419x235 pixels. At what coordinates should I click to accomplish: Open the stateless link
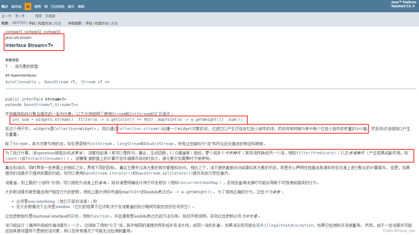click(x=63, y=207)
